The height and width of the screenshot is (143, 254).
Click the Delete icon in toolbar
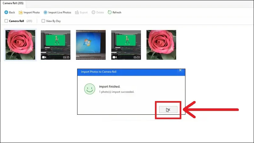pos(93,12)
